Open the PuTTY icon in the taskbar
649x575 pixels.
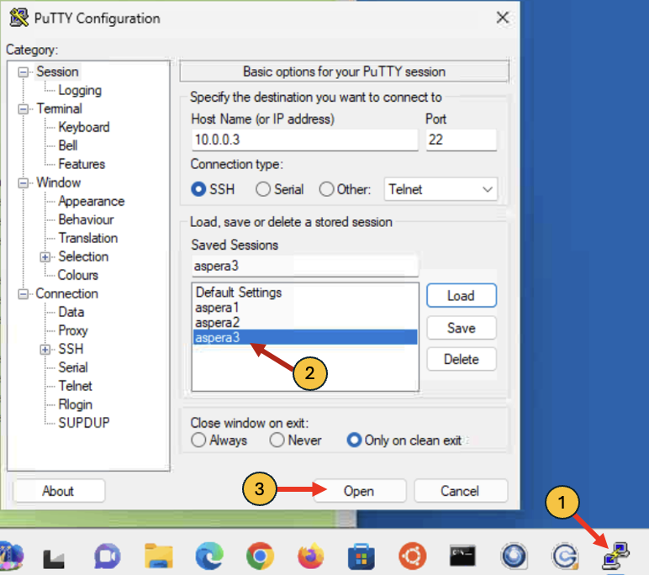coord(616,556)
